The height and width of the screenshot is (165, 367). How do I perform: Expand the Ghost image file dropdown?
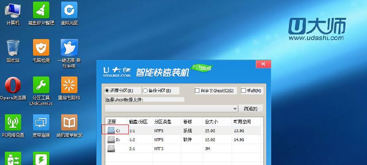[x=235, y=108]
